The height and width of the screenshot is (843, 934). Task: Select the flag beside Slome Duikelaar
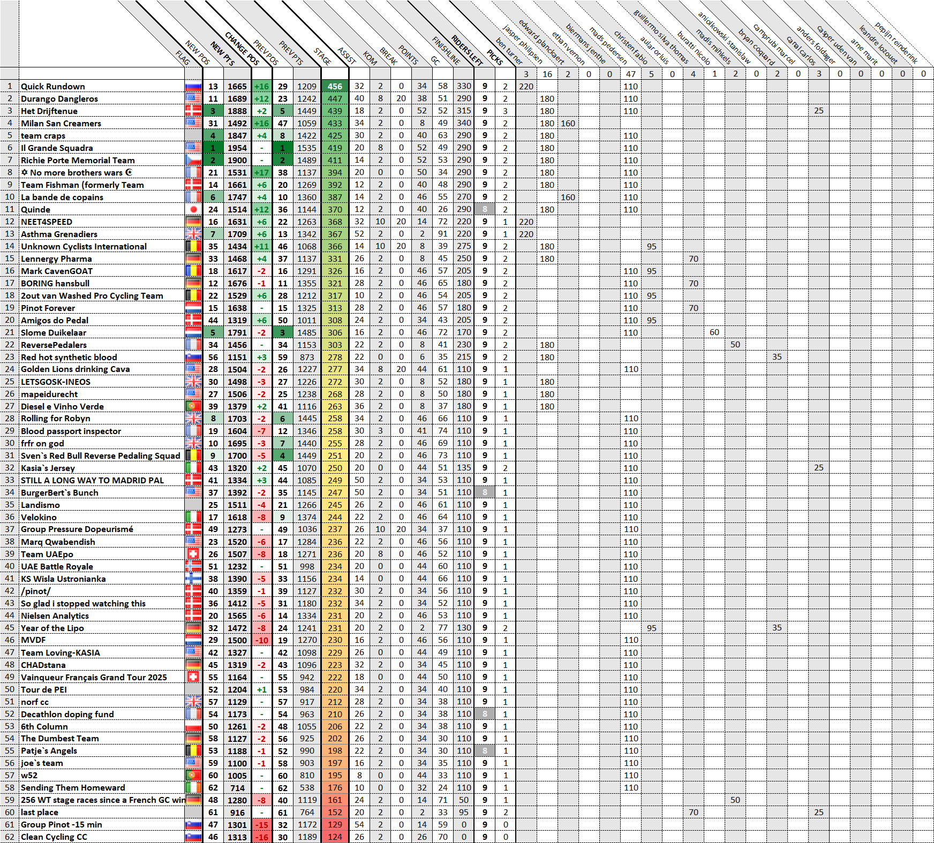pyautogui.click(x=193, y=332)
